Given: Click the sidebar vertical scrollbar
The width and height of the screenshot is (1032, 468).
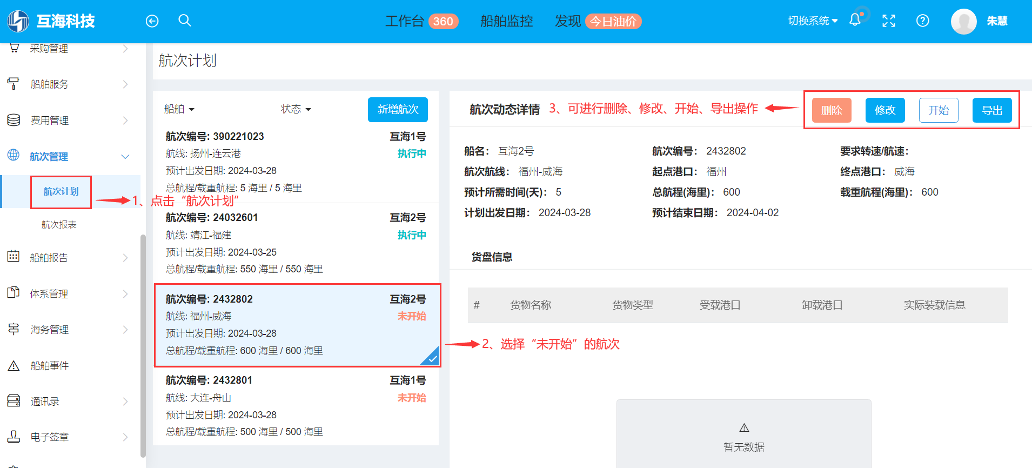Looking at the screenshot, I should click(x=143, y=346).
